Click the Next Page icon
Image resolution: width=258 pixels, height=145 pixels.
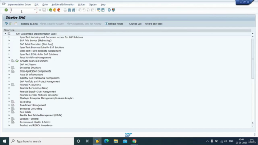[88, 10]
